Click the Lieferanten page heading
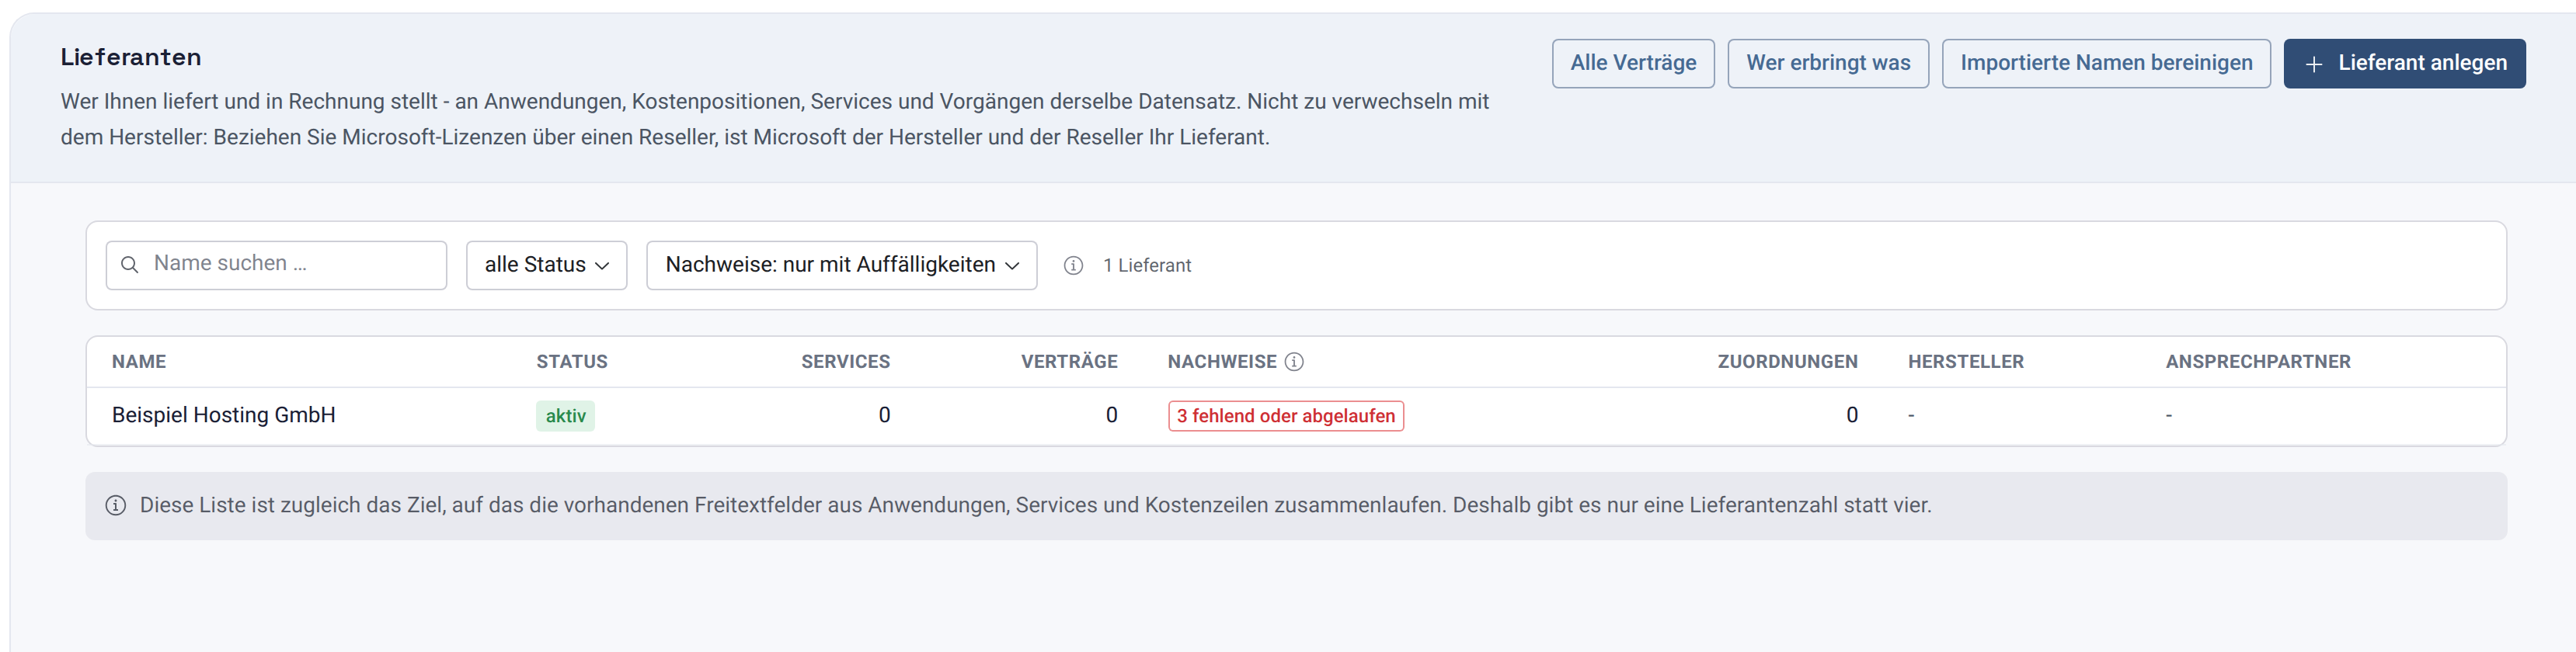The width and height of the screenshot is (2576, 652). [x=131, y=57]
